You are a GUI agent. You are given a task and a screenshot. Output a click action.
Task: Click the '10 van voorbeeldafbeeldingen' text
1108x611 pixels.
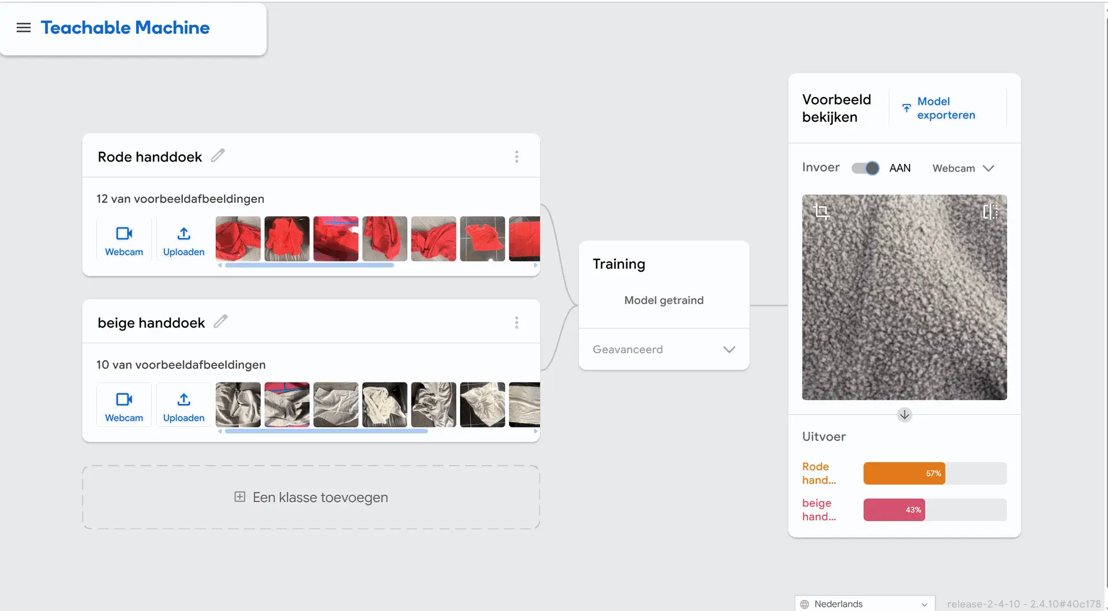tap(181, 365)
